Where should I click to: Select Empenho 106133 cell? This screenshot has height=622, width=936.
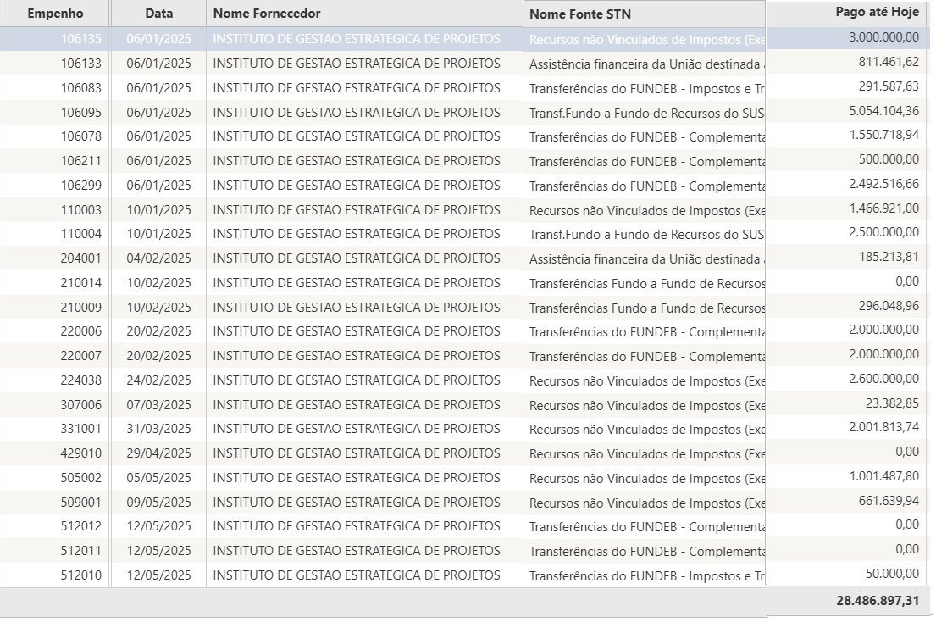[x=80, y=64]
